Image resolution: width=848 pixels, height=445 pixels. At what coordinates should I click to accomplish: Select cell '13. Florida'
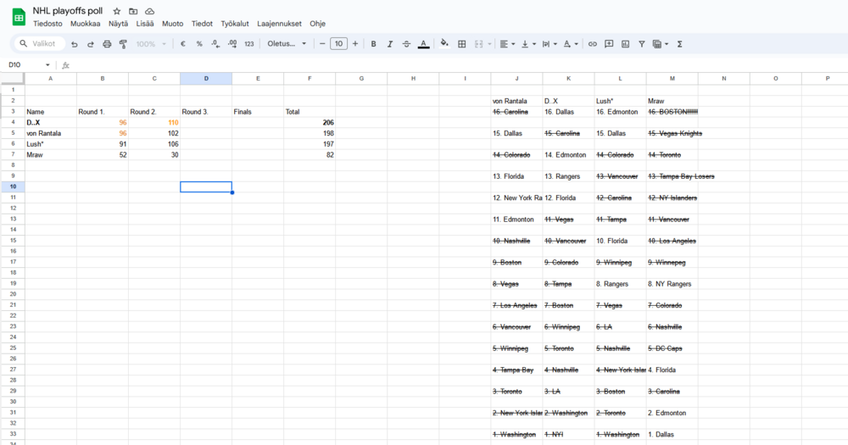(516, 176)
